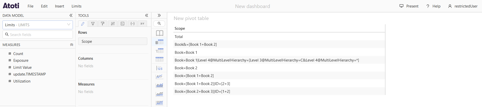Screen dimensions: 482x107
Task: Open the Style paint roller tab
Action: (x=103, y=24)
